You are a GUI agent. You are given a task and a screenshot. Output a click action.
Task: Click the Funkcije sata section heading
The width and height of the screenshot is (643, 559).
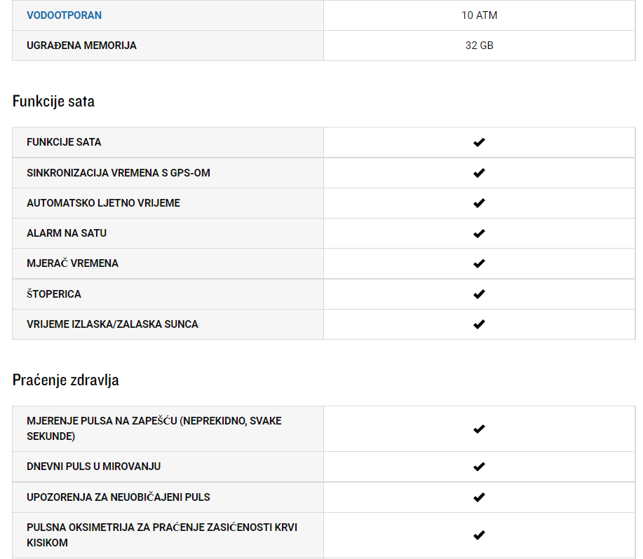pos(53,101)
